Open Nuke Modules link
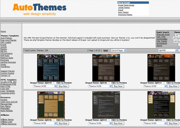Viewport: 180px width, 128px height. [x=7, y=111]
